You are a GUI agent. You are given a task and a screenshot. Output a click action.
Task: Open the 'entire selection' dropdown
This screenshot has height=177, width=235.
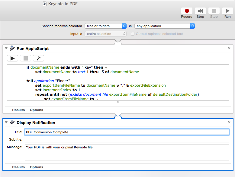tap(105, 34)
